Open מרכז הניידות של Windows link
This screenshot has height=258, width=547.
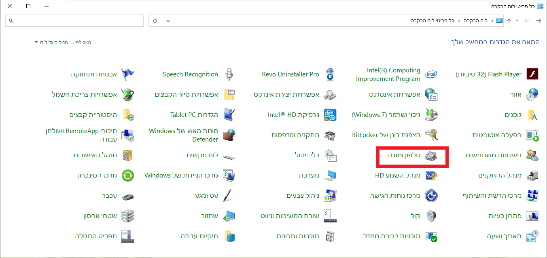181,176
